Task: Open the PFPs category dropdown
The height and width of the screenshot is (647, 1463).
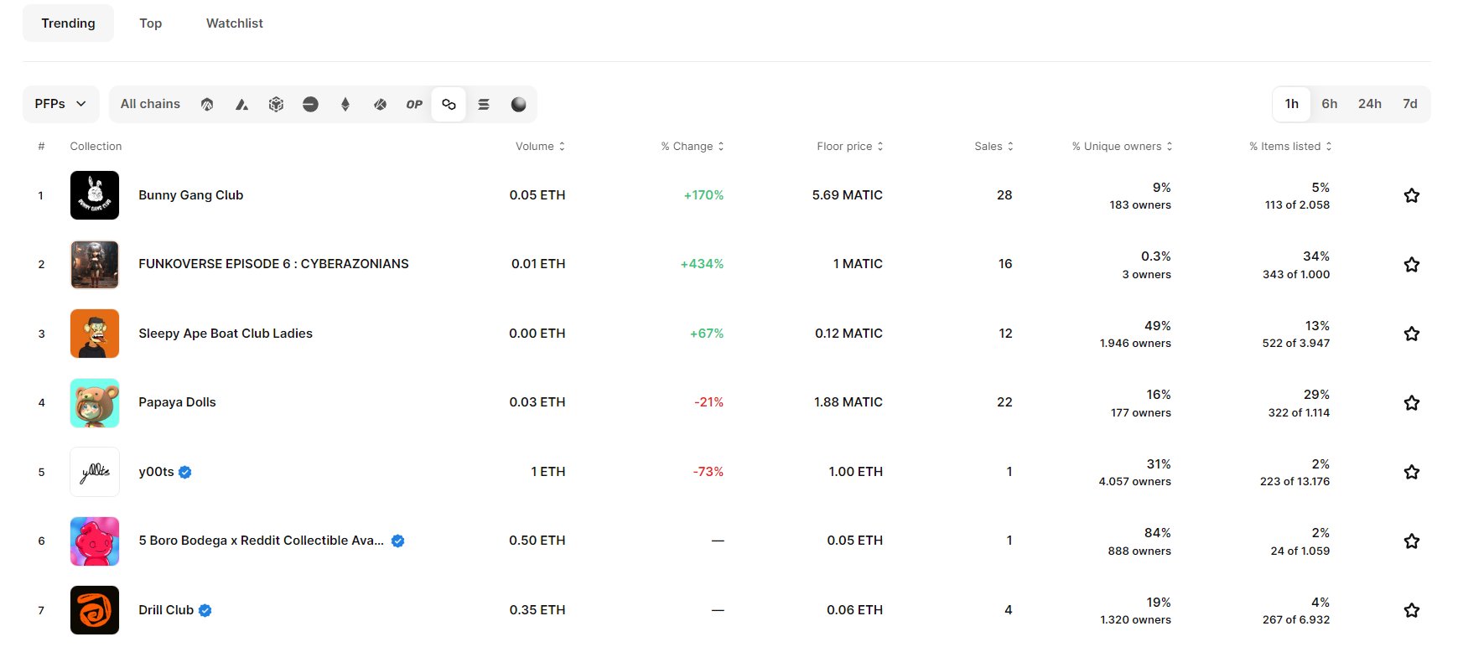Action: coord(61,104)
